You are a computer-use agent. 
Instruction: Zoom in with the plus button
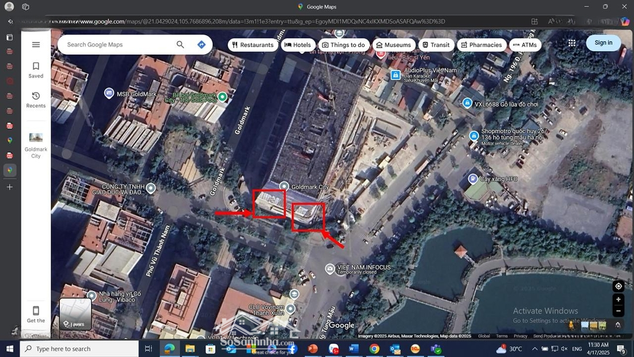pyautogui.click(x=618, y=299)
